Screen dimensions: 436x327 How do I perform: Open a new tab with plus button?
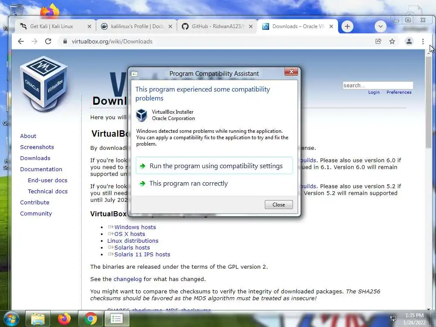(x=347, y=26)
